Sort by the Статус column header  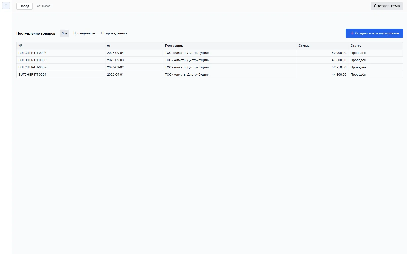pos(356,46)
